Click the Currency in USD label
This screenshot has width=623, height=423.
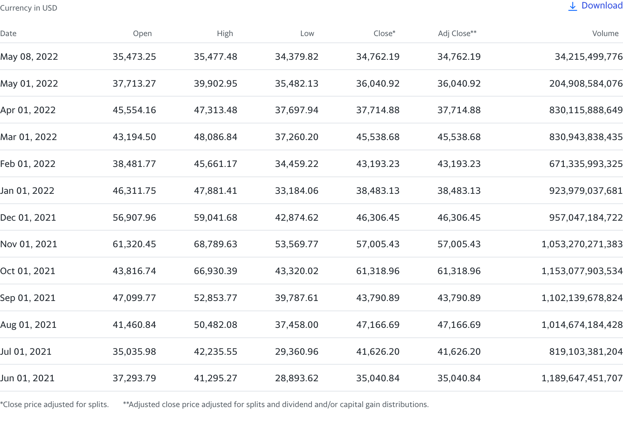click(29, 8)
